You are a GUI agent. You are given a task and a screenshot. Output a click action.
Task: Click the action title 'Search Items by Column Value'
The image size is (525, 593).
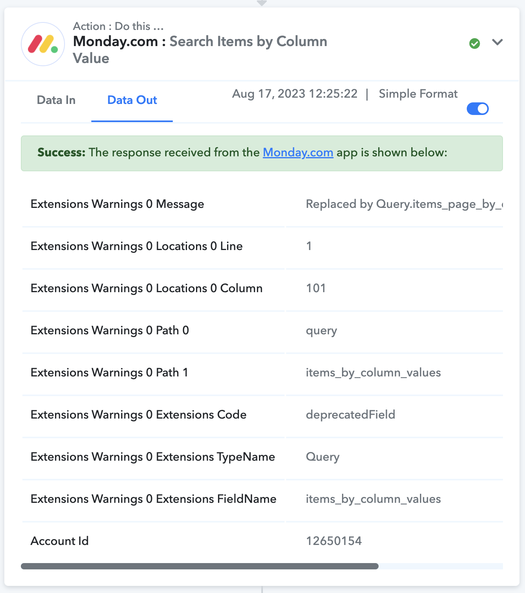coord(200,50)
